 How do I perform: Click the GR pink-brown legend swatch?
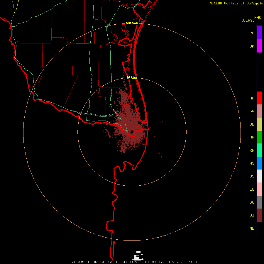[259, 111]
